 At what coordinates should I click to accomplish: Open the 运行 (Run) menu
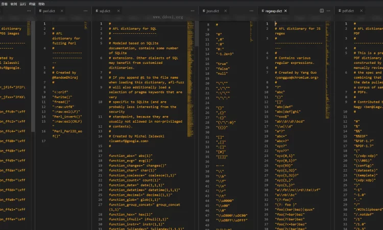tap(23, 4)
